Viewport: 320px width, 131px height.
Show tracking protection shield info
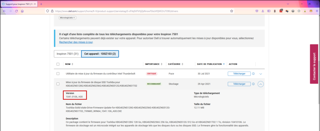47,11
